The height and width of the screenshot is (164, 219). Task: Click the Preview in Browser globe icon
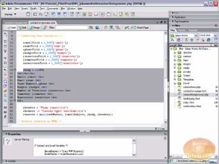[x=97, y=27]
